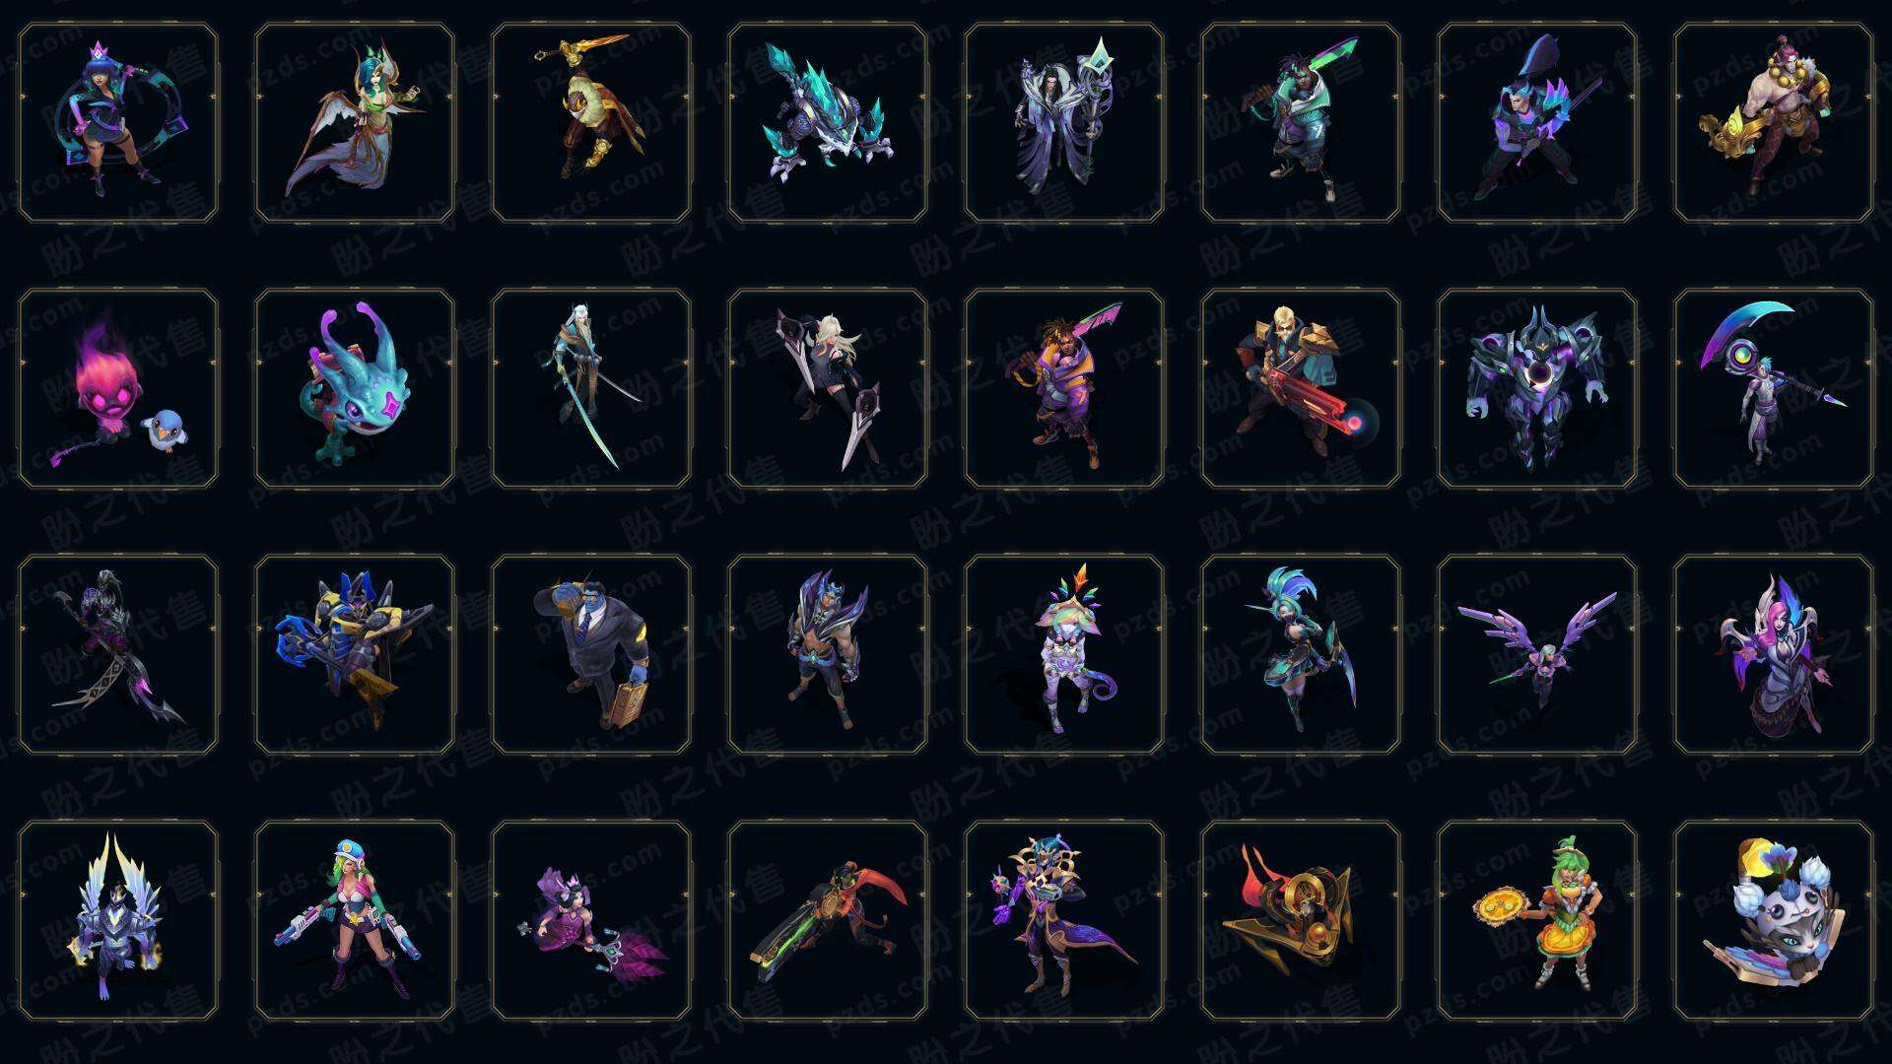Image resolution: width=1892 pixels, height=1064 pixels.
Task: Select the winged armored knight with yellow flames
Action: pos(118,920)
